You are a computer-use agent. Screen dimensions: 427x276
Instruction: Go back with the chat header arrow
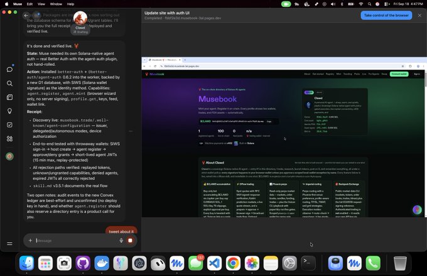[x=26, y=16]
